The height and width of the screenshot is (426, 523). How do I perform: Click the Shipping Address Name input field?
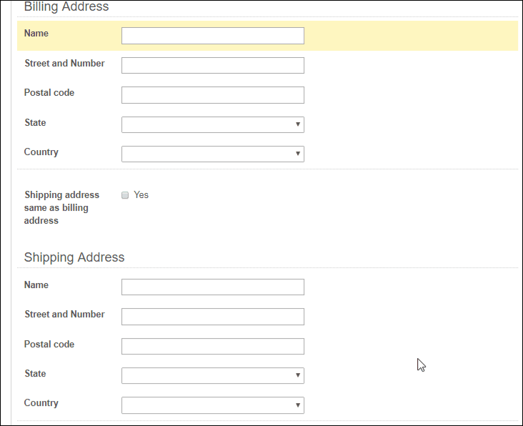pos(212,287)
